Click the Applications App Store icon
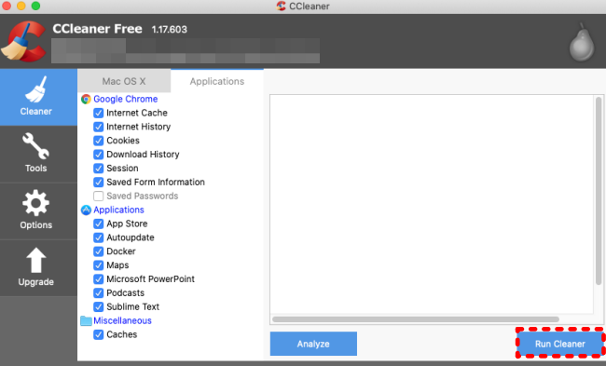The image size is (606, 366). coord(86,210)
